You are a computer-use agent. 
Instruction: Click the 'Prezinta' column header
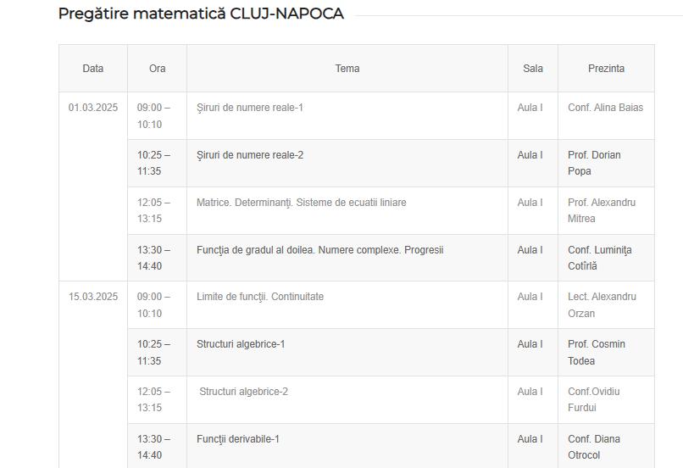tap(606, 69)
